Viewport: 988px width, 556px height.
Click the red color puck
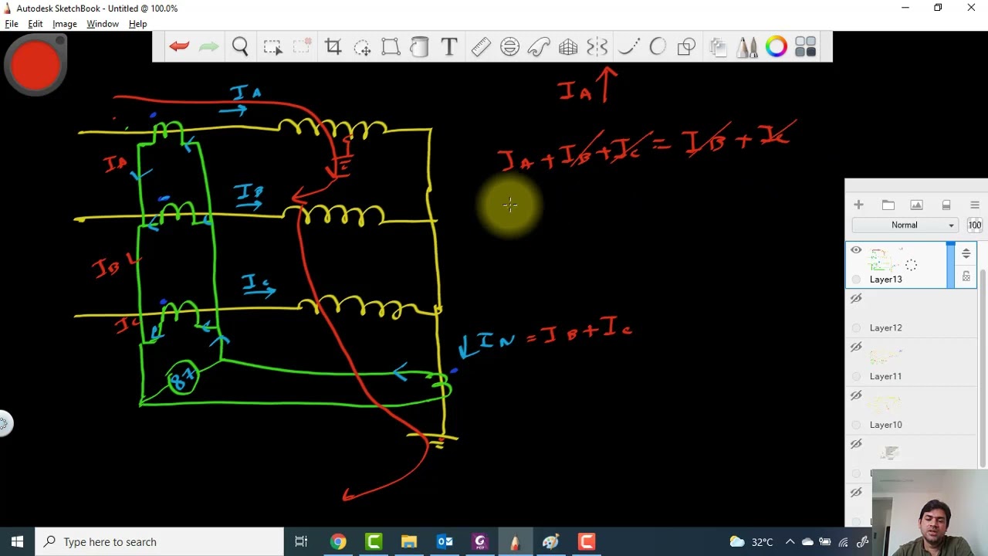(x=36, y=66)
